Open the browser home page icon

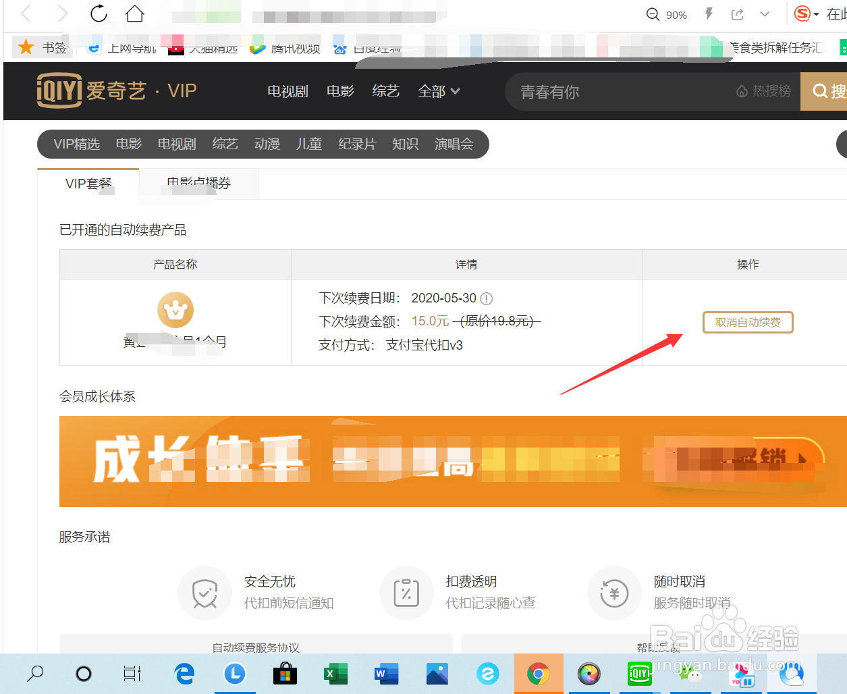[135, 14]
